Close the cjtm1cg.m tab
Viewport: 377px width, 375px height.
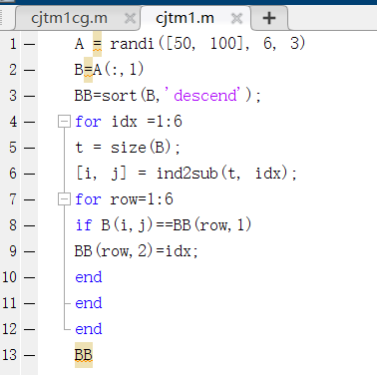(x=130, y=18)
